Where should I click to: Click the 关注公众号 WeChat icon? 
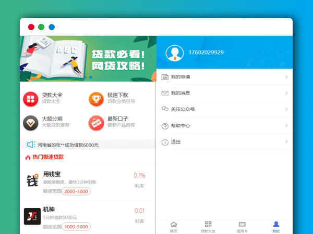pyautogui.click(x=165, y=109)
